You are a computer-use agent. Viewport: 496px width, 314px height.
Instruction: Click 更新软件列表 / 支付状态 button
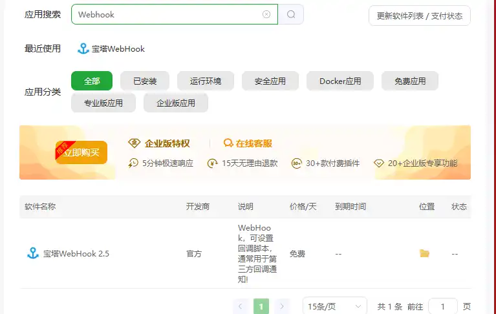(419, 16)
